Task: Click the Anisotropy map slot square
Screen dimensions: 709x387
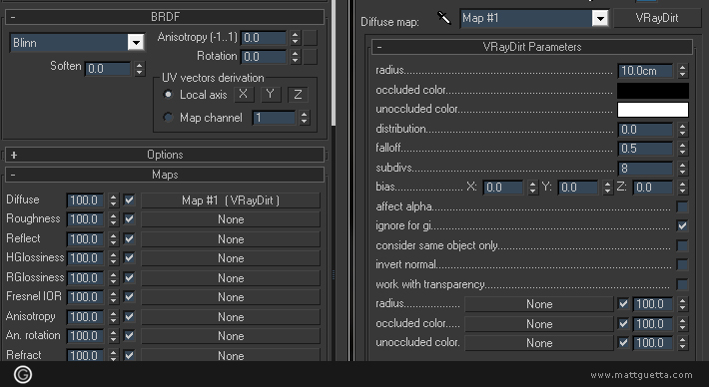Action: 310,38
